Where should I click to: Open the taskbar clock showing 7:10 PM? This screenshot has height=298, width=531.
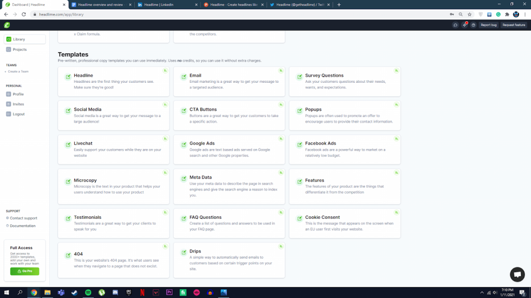(507, 293)
